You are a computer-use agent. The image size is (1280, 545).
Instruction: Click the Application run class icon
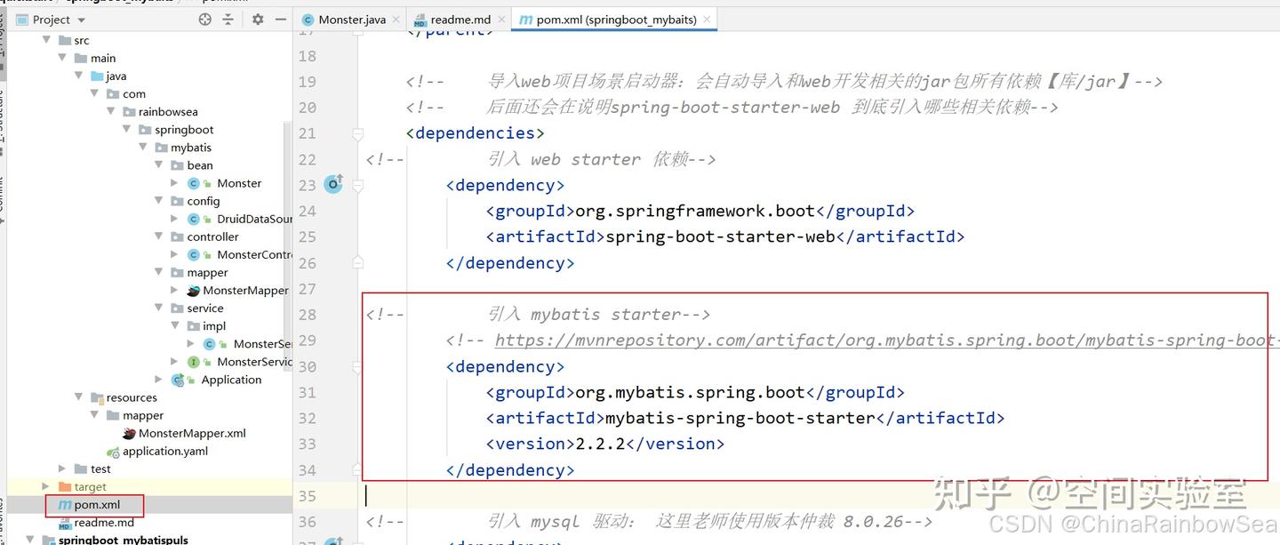[x=178, y=380]
